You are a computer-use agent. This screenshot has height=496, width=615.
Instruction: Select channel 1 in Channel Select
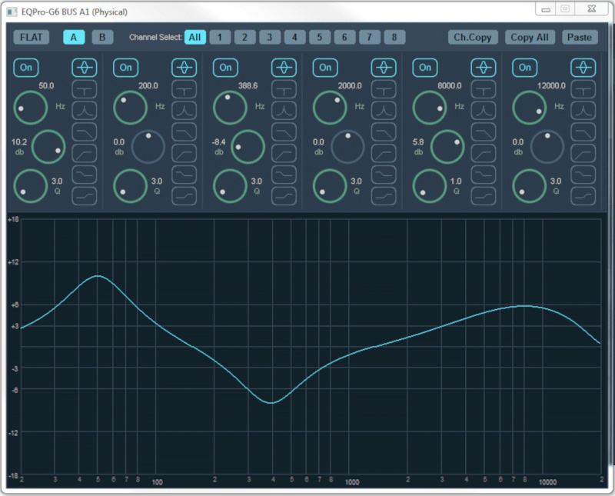pos(220,37)
